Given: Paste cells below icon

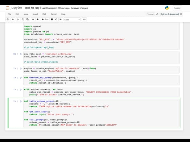Looking at the screenshot, I should (x=28, y=20).
